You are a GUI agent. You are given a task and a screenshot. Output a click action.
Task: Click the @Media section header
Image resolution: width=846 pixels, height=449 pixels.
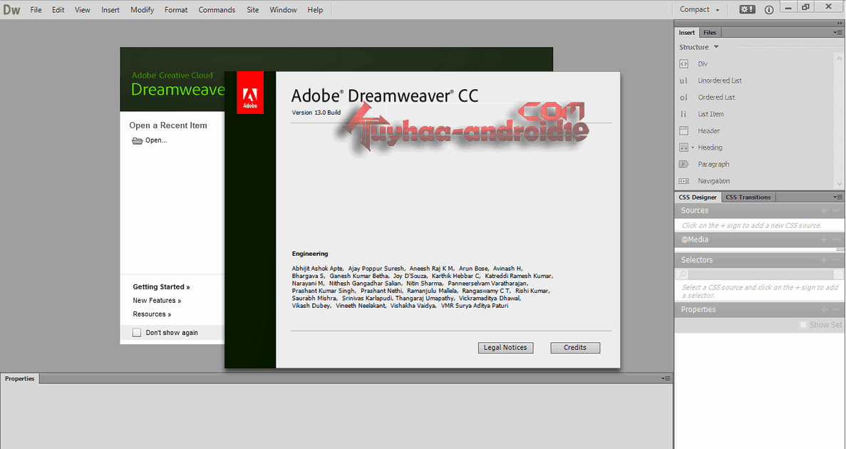(x=759, y=239)
